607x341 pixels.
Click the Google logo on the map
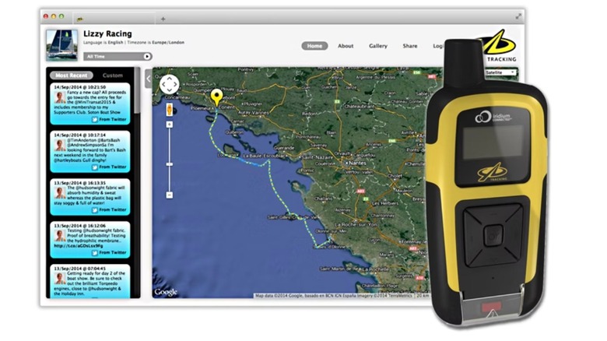pos(166,292)
